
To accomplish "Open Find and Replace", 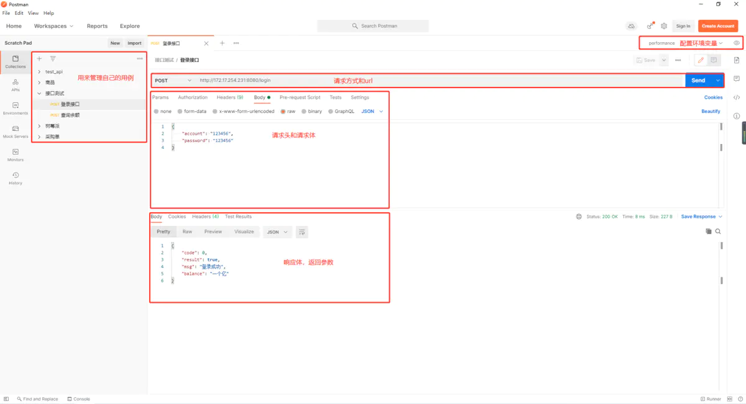I will coord(38,399).
